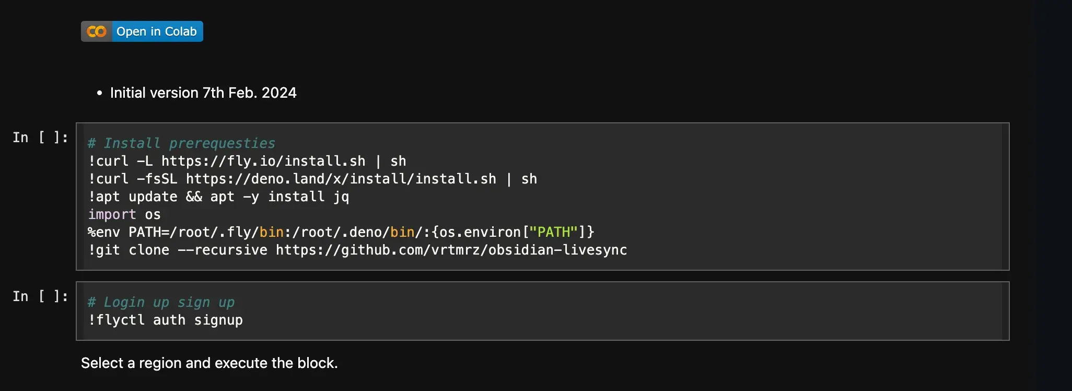Click the apt update install jq line
This screenshot has width=1072, height=391.
pyautogui.click(x=218, y=197)
